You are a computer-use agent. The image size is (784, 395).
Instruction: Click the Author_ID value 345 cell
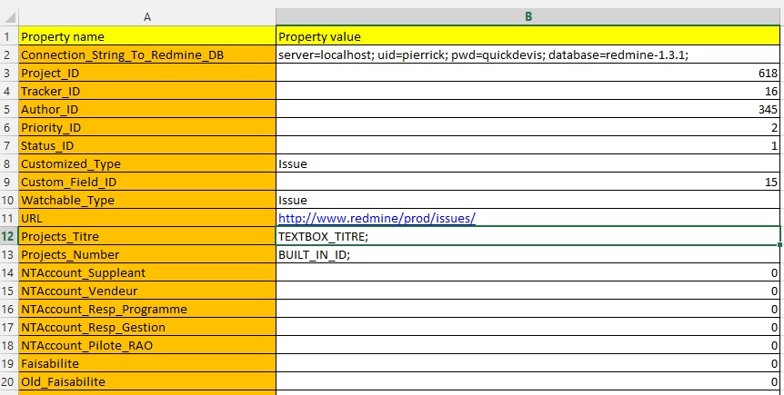tap(528, 110)
